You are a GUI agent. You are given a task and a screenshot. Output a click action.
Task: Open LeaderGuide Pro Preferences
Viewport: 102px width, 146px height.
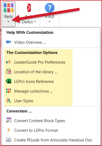(x=40, y=62)
